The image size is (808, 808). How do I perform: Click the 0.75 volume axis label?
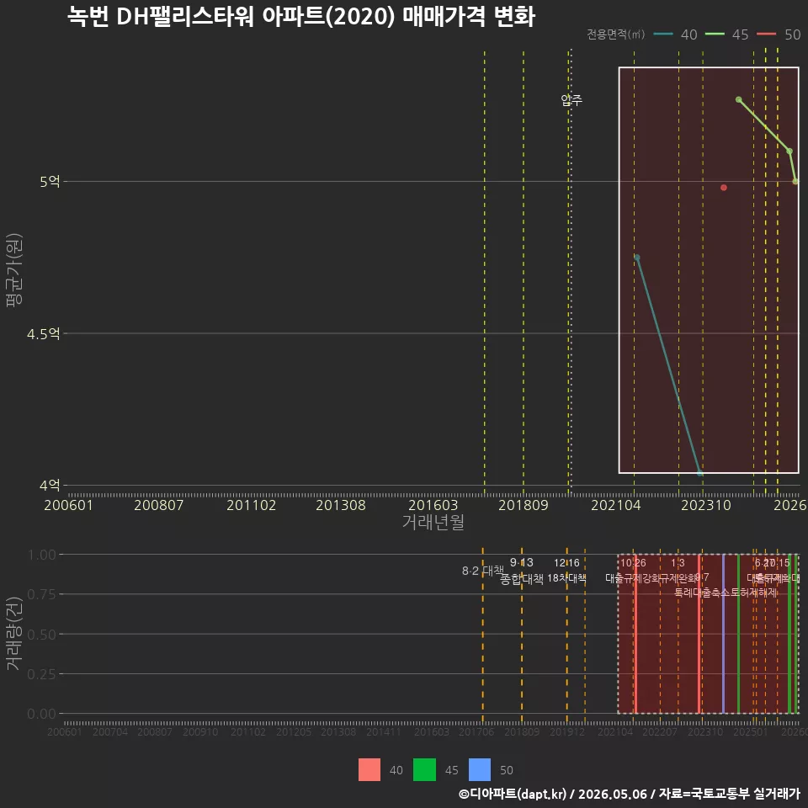point(42,595)
